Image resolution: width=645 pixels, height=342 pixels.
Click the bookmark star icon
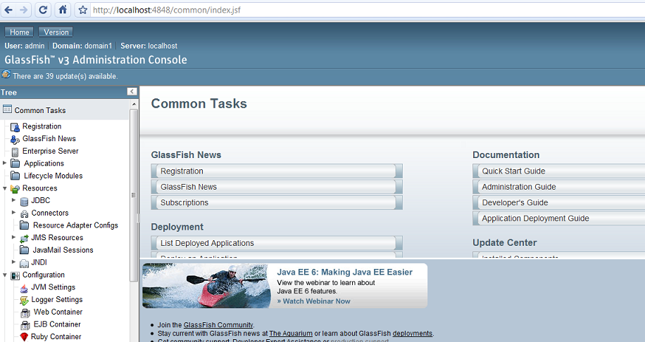click(x=82, y=10)
